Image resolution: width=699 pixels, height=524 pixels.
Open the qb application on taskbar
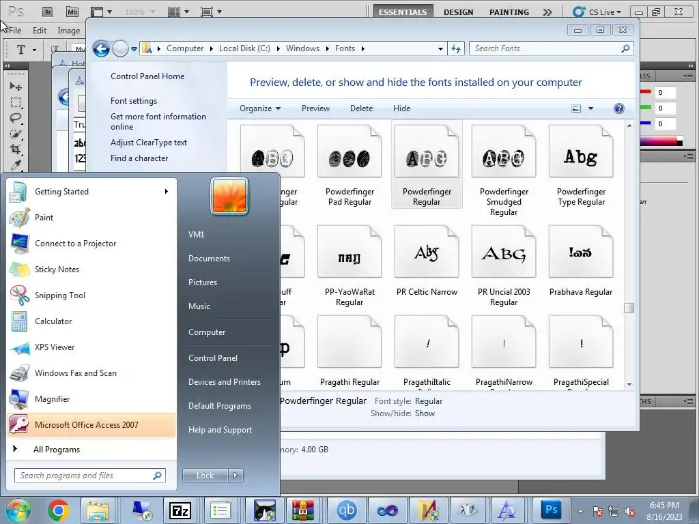coord(346,510)
